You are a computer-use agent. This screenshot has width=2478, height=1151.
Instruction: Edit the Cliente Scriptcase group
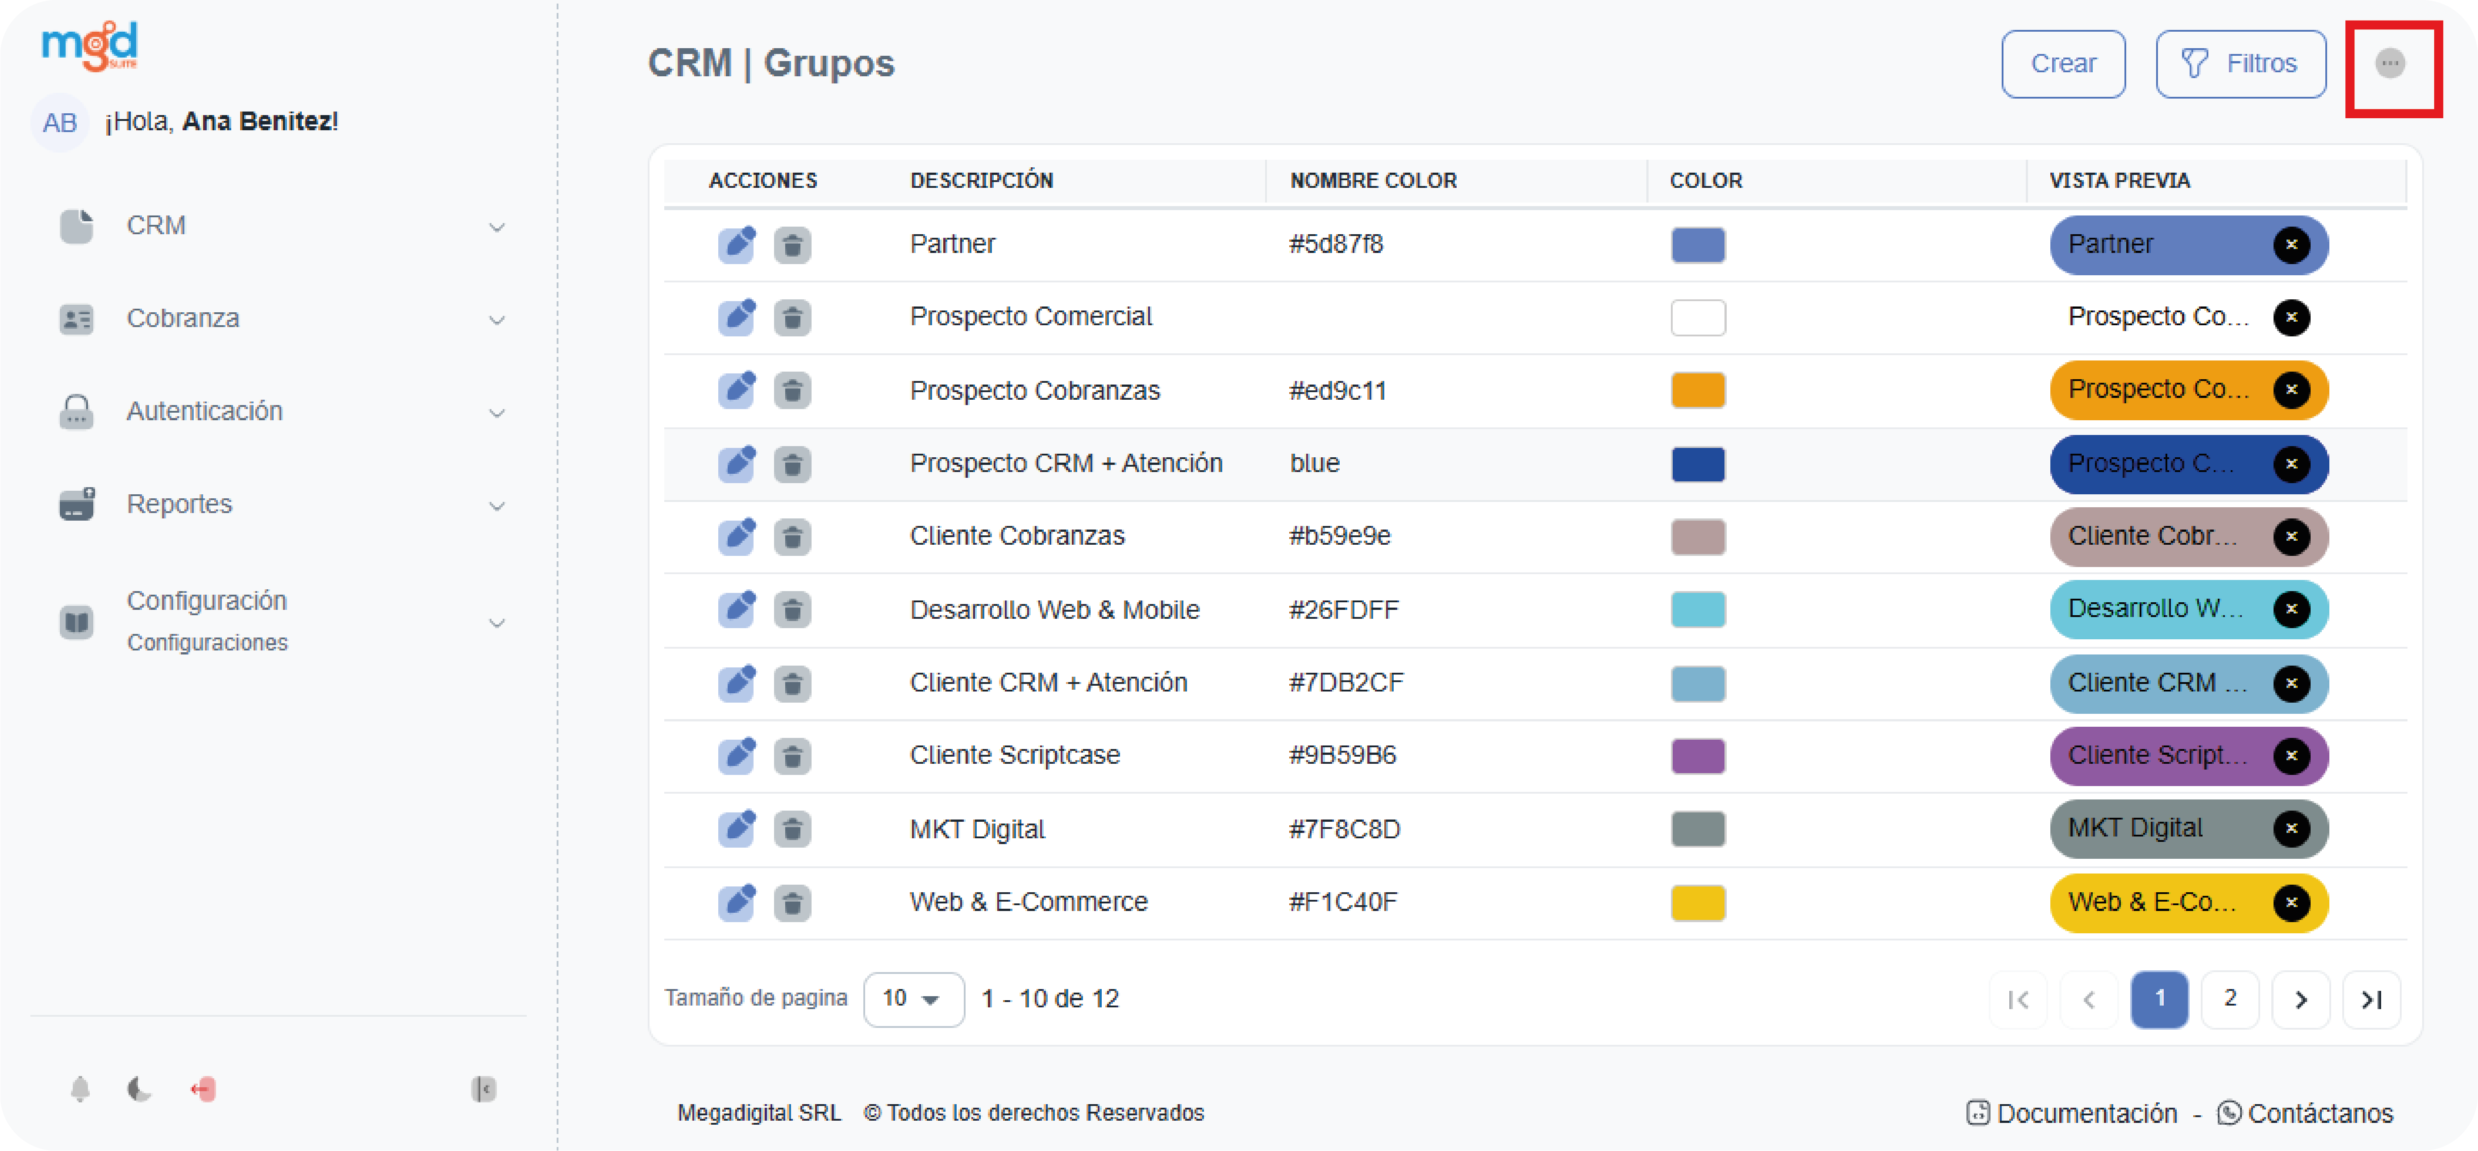point(737,756)
